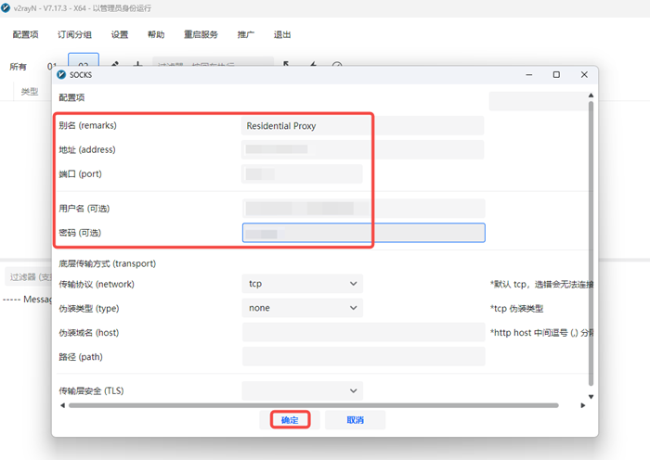
Task: Expand the 传输层安全 (TLS) dropdown
Action: point(302,390)
